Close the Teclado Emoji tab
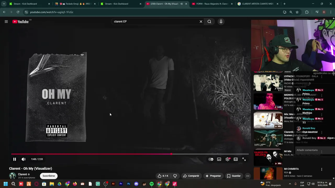This screenshot has height=188, width=335. tap(95, 4)
